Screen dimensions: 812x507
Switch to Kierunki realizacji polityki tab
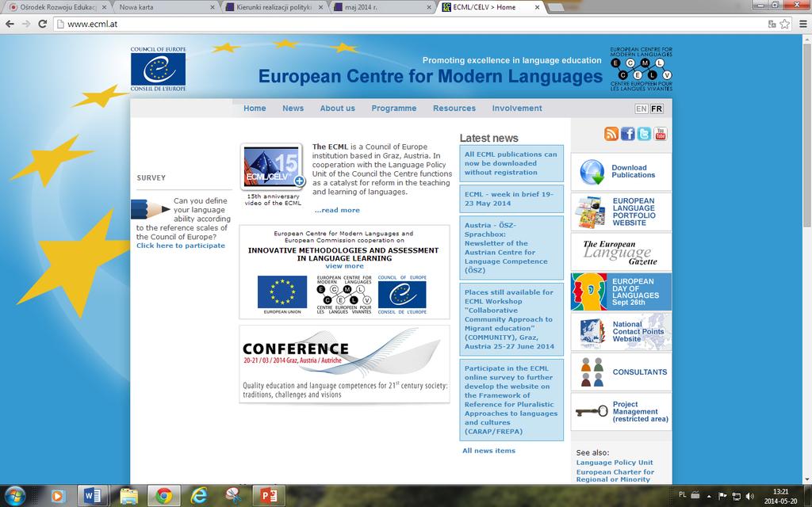pos(274,7)
